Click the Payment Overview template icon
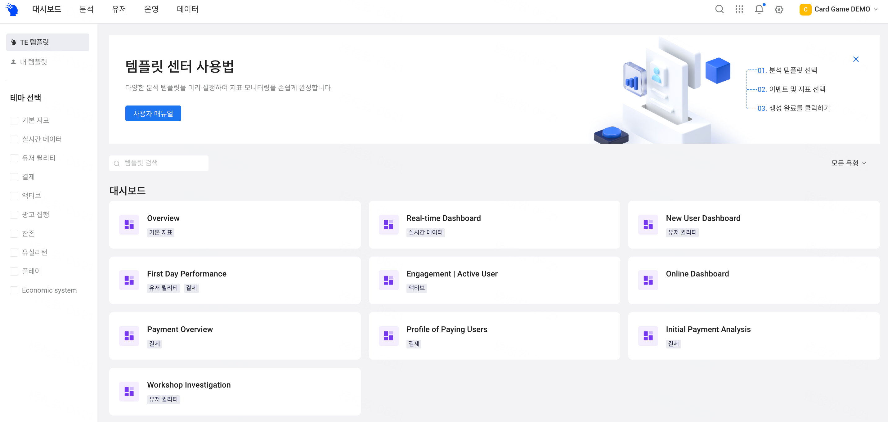Screen dimensions: 888x422 [129, 336]
